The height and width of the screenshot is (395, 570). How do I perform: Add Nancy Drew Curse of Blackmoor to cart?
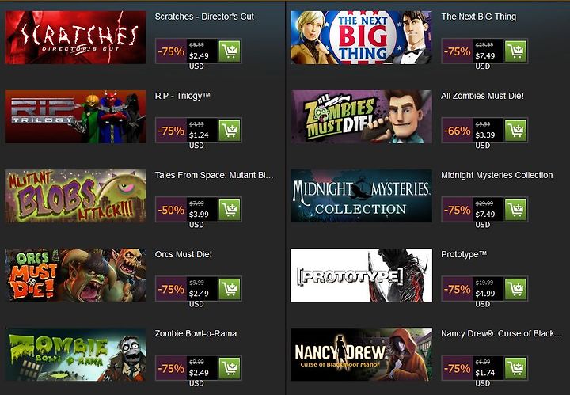(515, 368)
